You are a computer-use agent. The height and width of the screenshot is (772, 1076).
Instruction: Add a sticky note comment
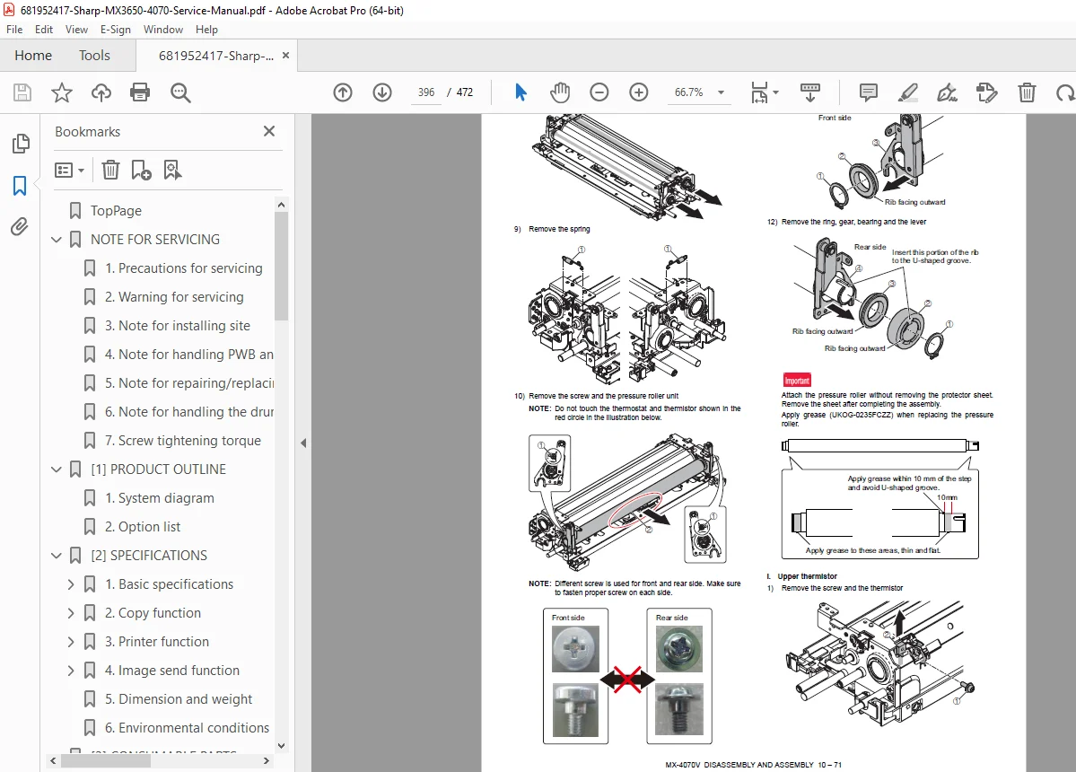[868, 92]
